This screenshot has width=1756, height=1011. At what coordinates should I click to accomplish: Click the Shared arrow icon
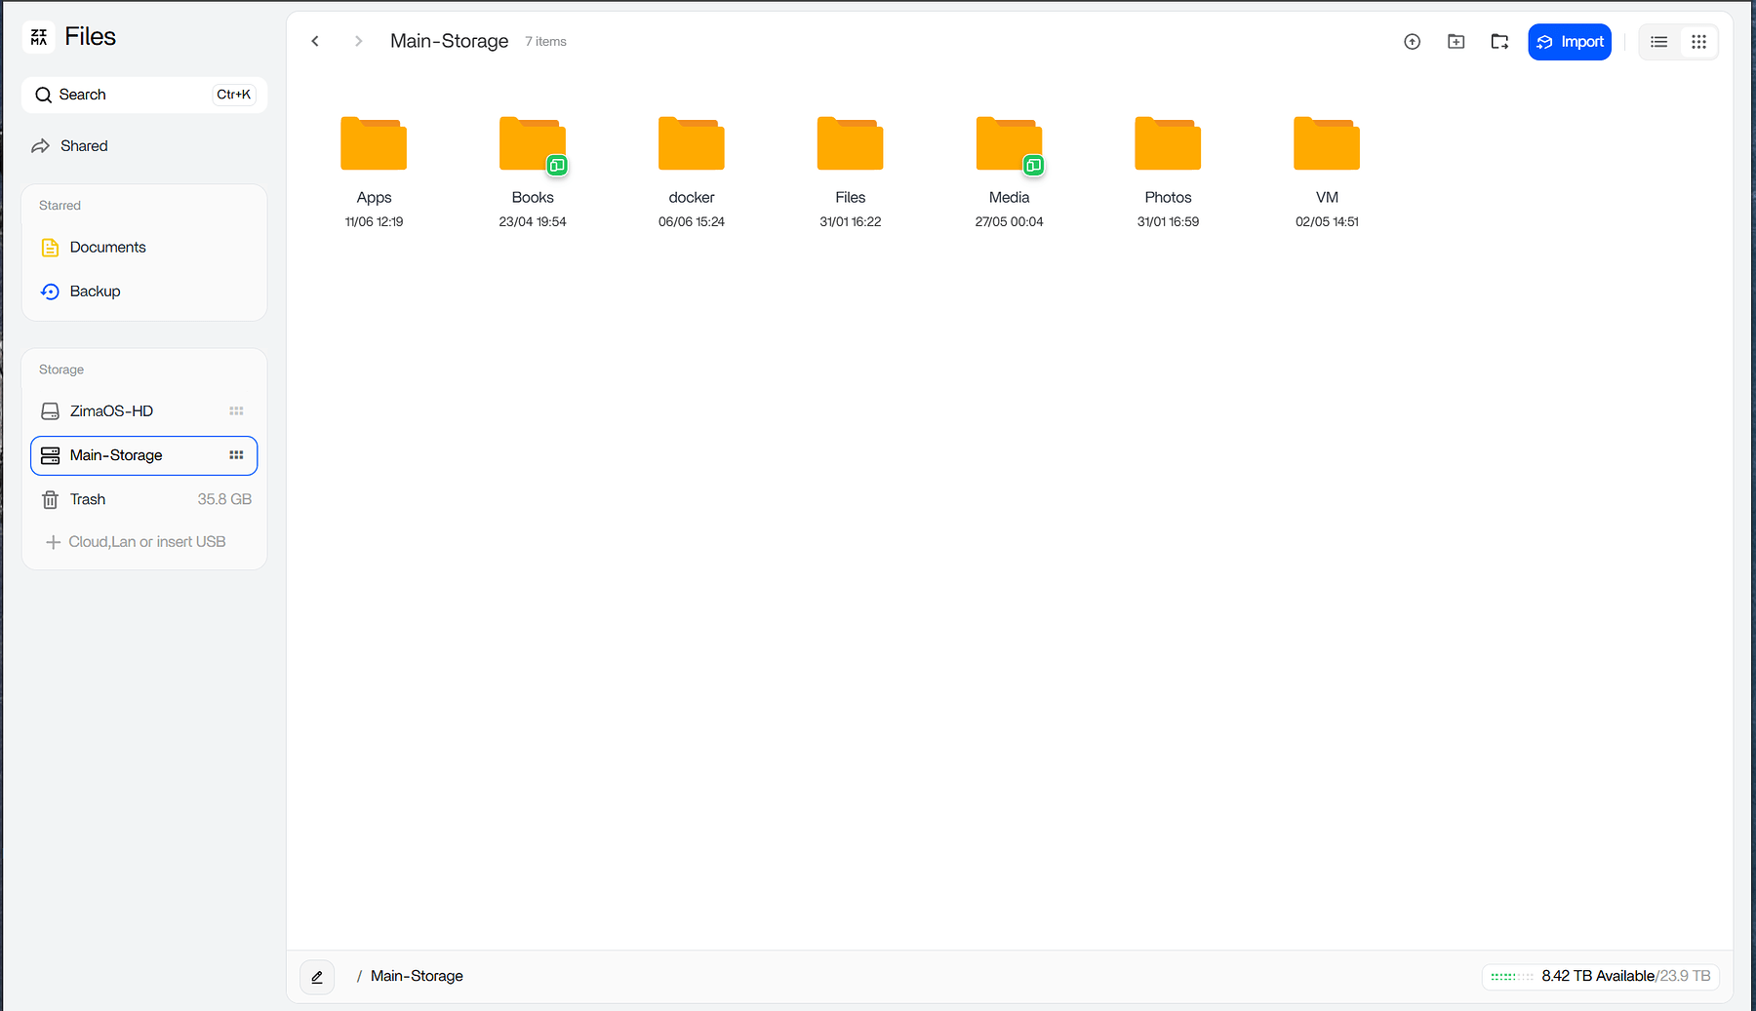coord(40,146)
